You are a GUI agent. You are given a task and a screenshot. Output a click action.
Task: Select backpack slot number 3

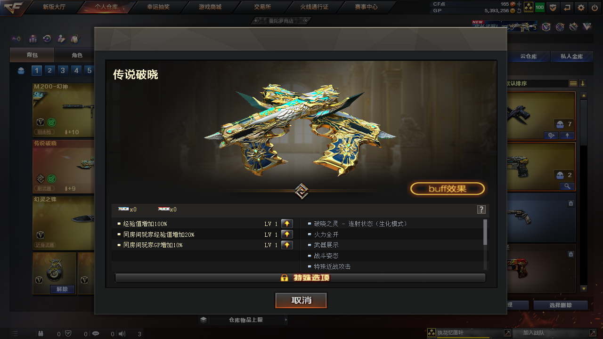coord(63,71)
